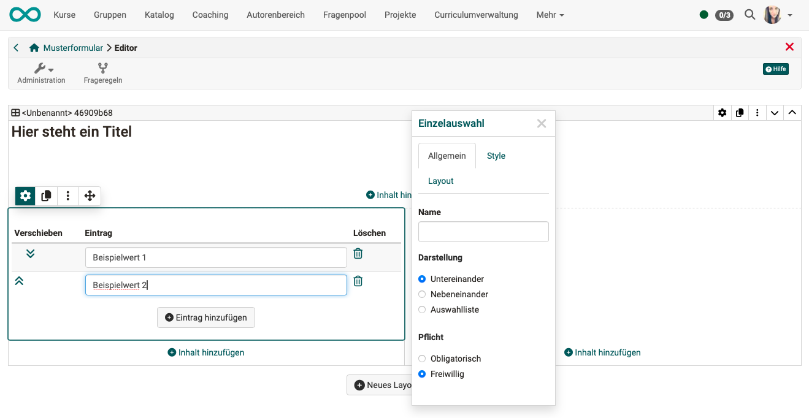The image size is (809, 418).
Task: Click the Hilfe help button
Action: pyautogui.click(x=775, y=69)
